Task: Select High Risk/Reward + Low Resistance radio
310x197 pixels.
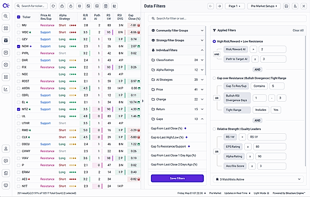Action: point(214,41)
